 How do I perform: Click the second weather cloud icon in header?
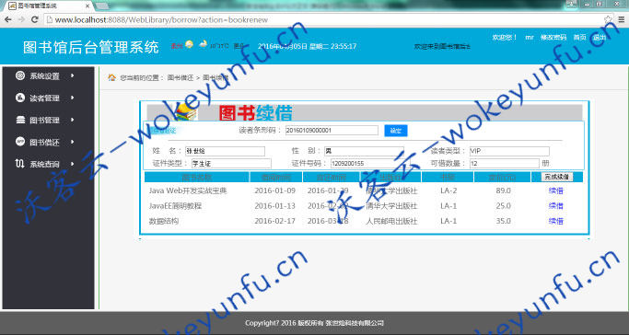click(x=204, y=45)
